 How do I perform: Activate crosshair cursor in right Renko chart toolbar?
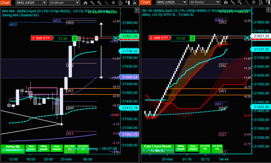[x=254, y=2]
